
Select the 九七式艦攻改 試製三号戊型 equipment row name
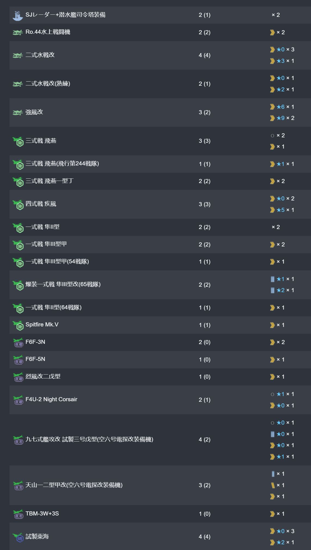pos(89,439)
